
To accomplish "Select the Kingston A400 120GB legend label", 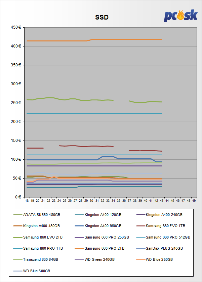I will [x=103, y=215].
